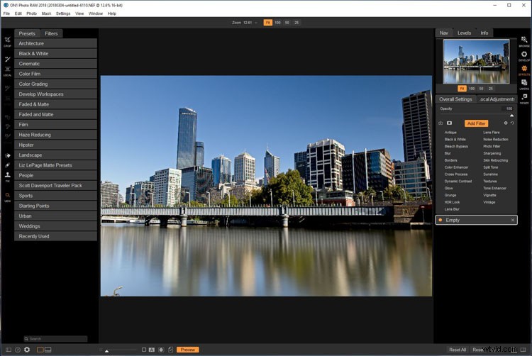Remove the Empty filter with X
The image size is (532, 356).
tap(513, 220)
